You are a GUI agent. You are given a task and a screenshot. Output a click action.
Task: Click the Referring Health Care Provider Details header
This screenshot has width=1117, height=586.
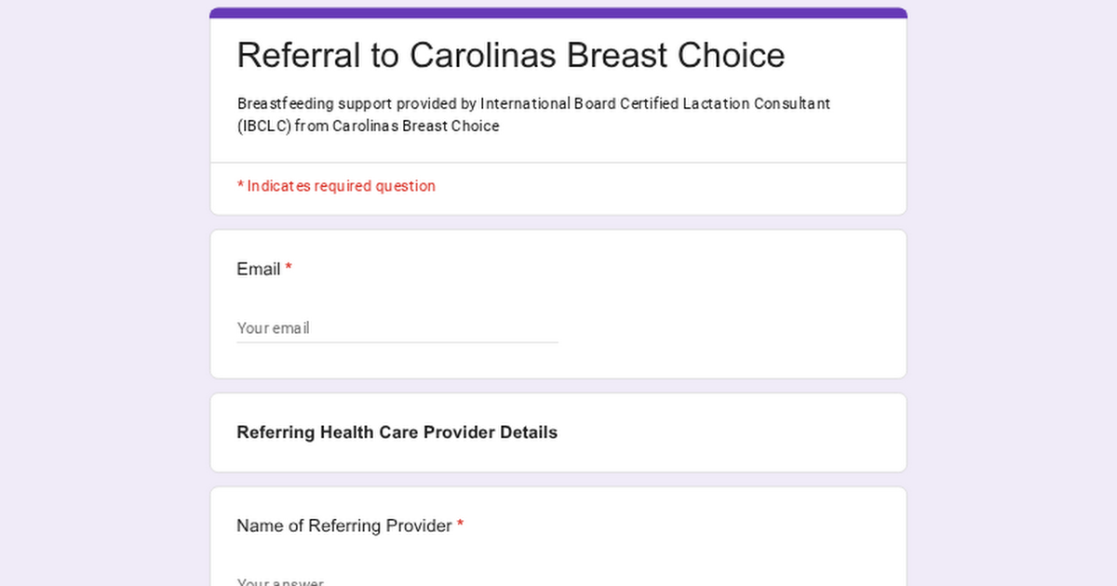point(397,433)
